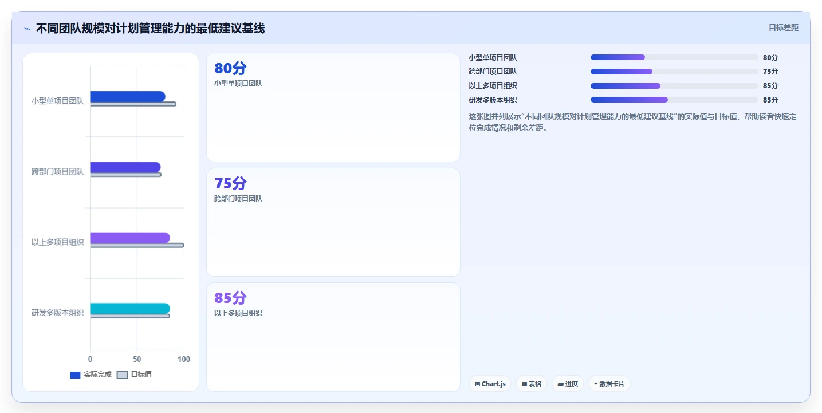The width and height of the screenshot is (822, 413).
Task: Click the 75分 value in progress list
Action: (770, 72)
